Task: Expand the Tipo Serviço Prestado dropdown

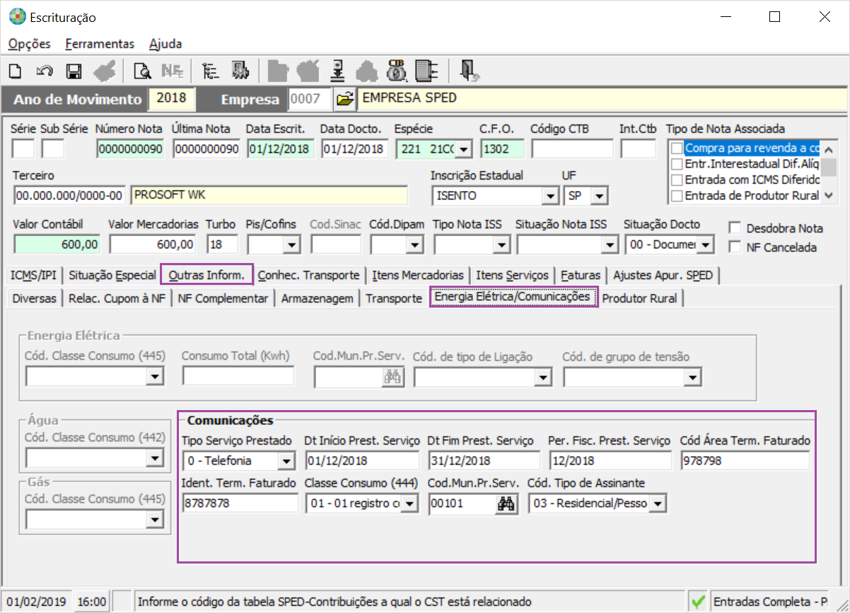Action: tap(286, 462)
